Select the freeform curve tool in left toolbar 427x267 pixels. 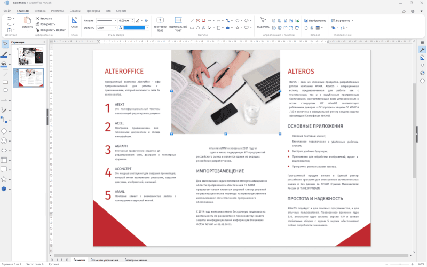point(4,110)
